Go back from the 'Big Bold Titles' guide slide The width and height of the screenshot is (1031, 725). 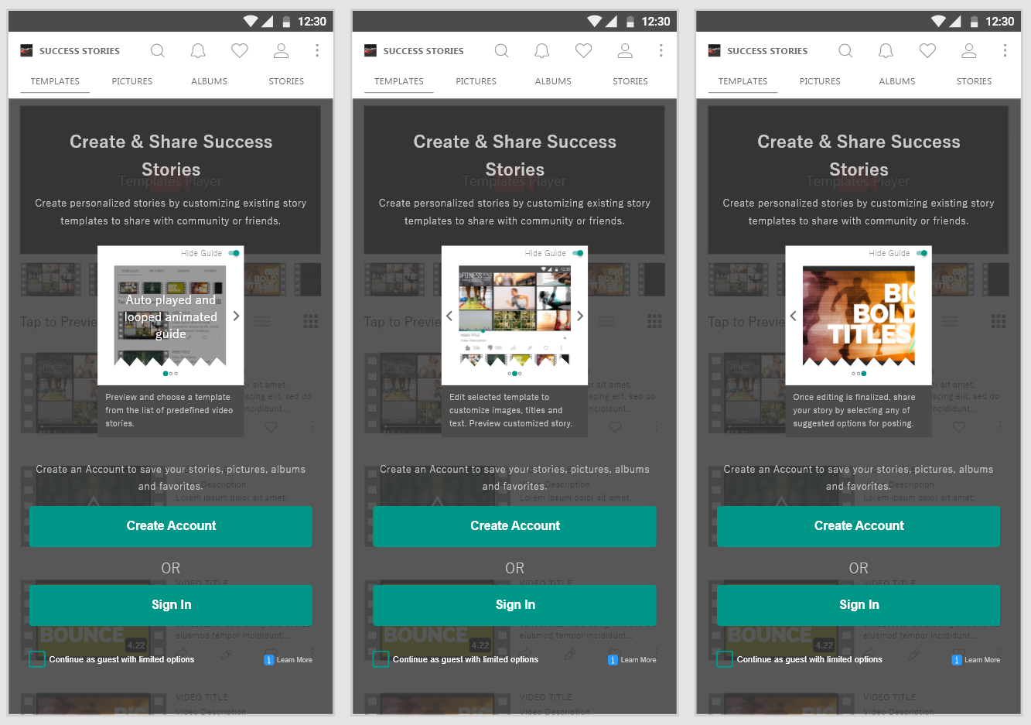click(793, 316)
